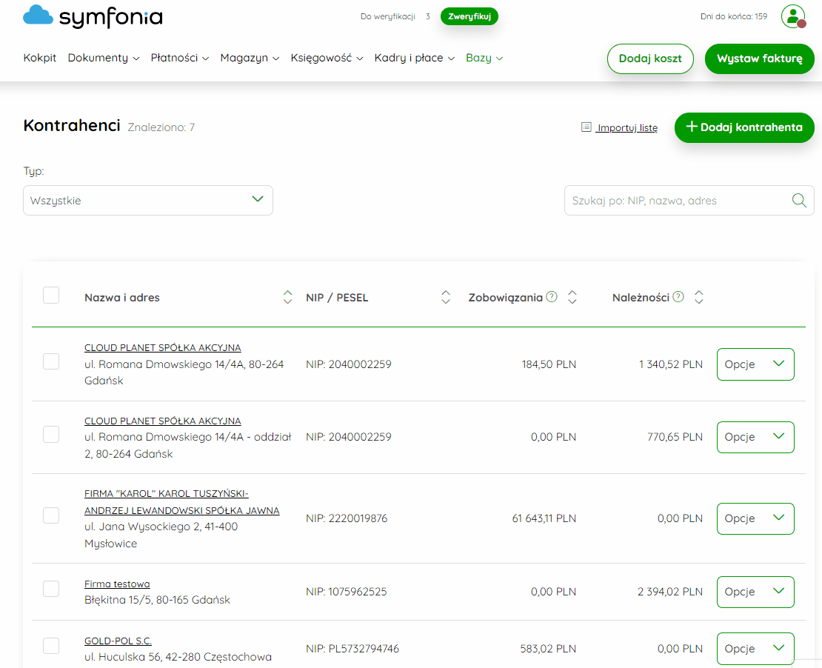This screenshot has height=668, width=822.
Task: Click the user profile avatar icon
Action: (x=793, y=16)
